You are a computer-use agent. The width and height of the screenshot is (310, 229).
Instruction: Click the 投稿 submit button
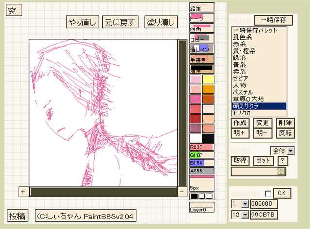tap(18, 216)
